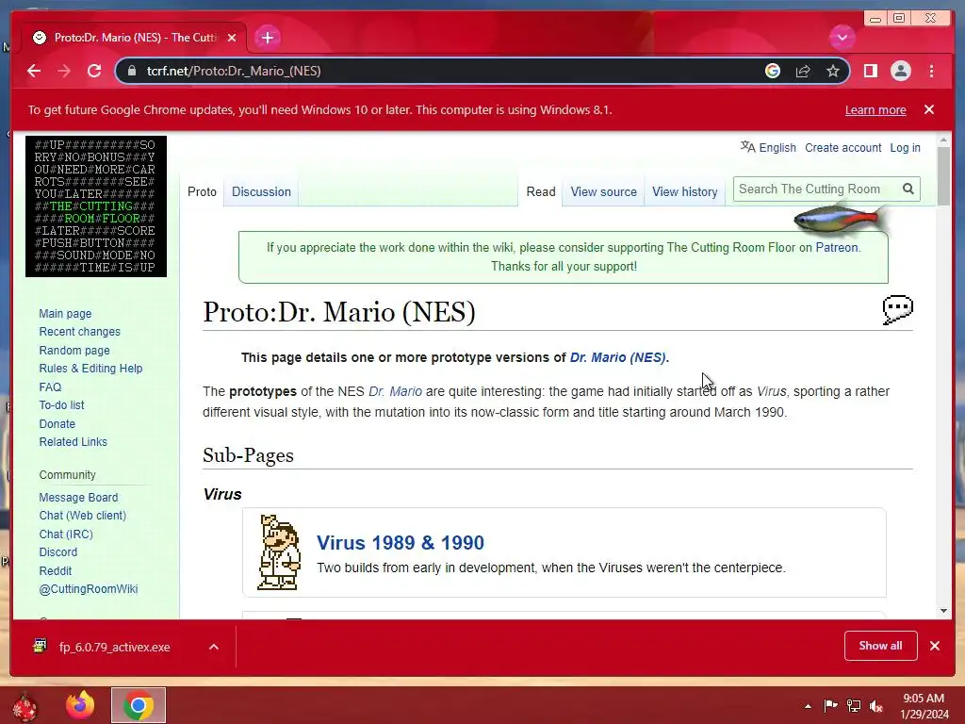Open Chat (IRC) link
The image size is (965, 724).
pyautogui.click(x=66, y=534)
